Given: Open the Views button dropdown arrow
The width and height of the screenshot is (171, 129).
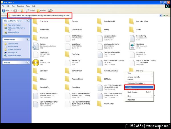Looking at the screenshot, I should tap(52, 11).
